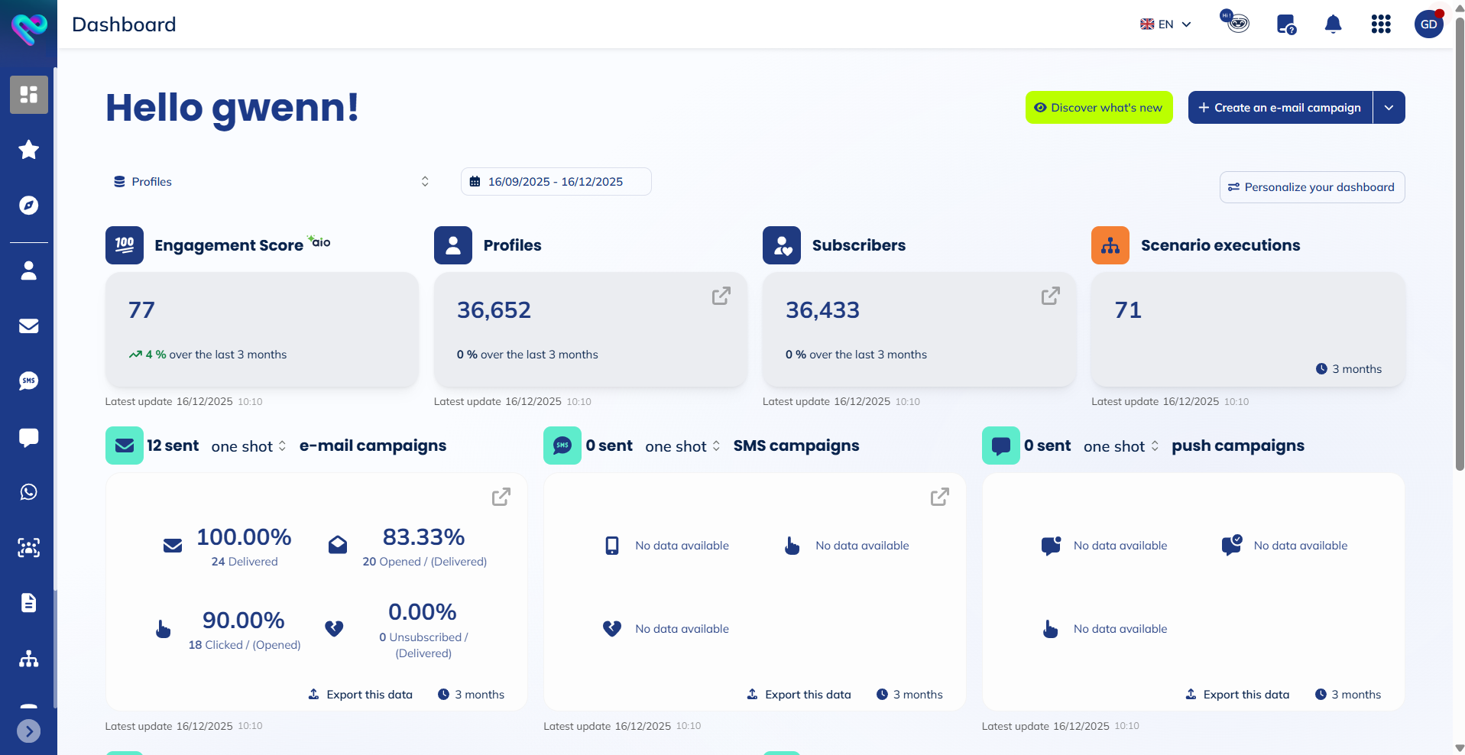The height and width of the screenshot is (755, 1465).
Task: Click Personalize your dashboard
Action: click(1311, 186)
